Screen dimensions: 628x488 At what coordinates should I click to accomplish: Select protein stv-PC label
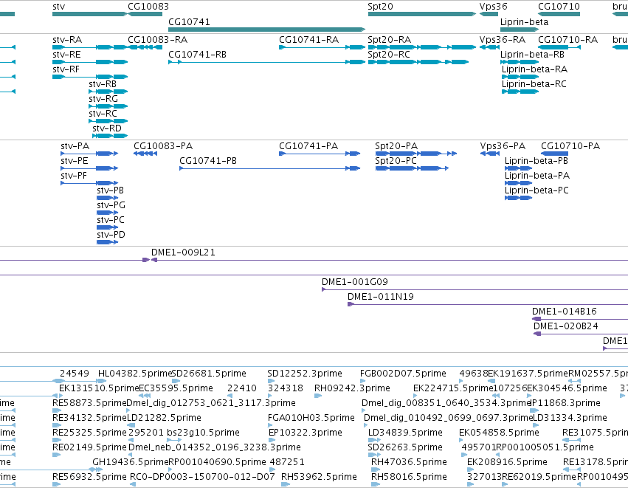click(111, 220)
